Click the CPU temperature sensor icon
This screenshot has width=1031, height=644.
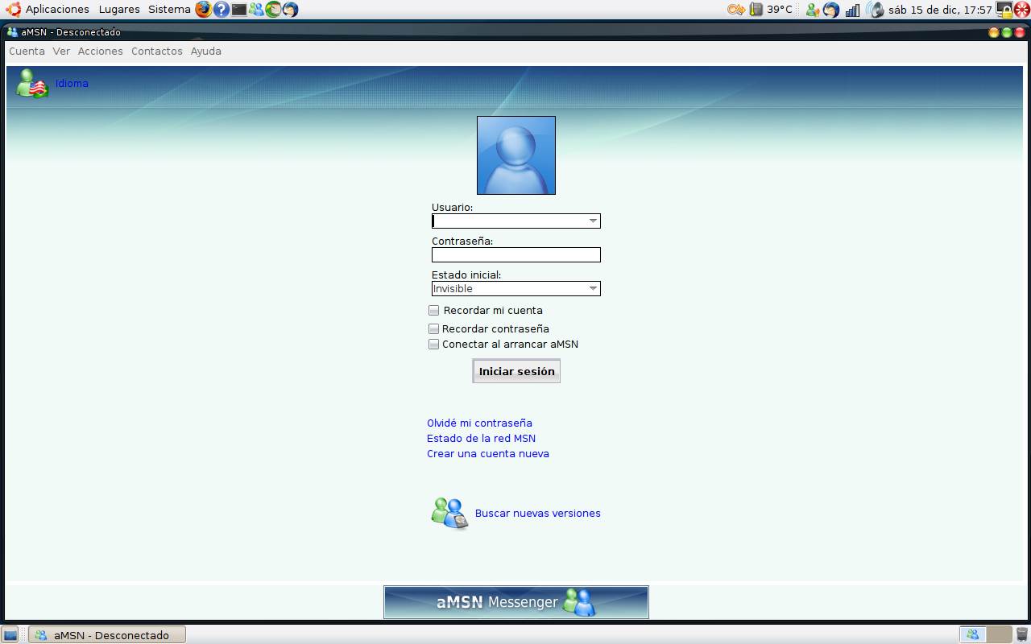point(756,10)
